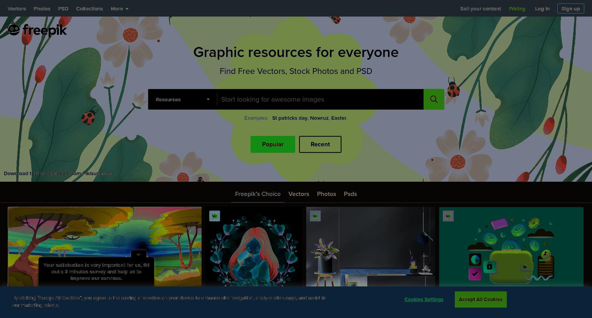Open Vectors in top navigation

(17, 8)
